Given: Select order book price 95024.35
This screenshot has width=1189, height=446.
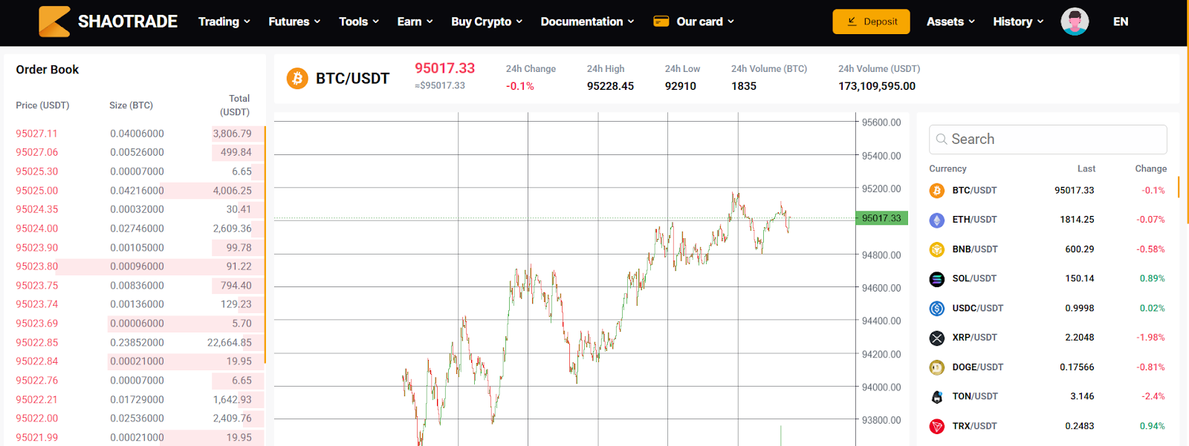Looking at the screenshot, I should pyautogui.click(x=36, y=210).
